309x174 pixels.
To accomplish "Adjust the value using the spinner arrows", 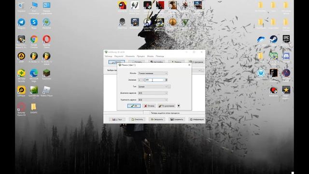I will click(x=167, y=80).
